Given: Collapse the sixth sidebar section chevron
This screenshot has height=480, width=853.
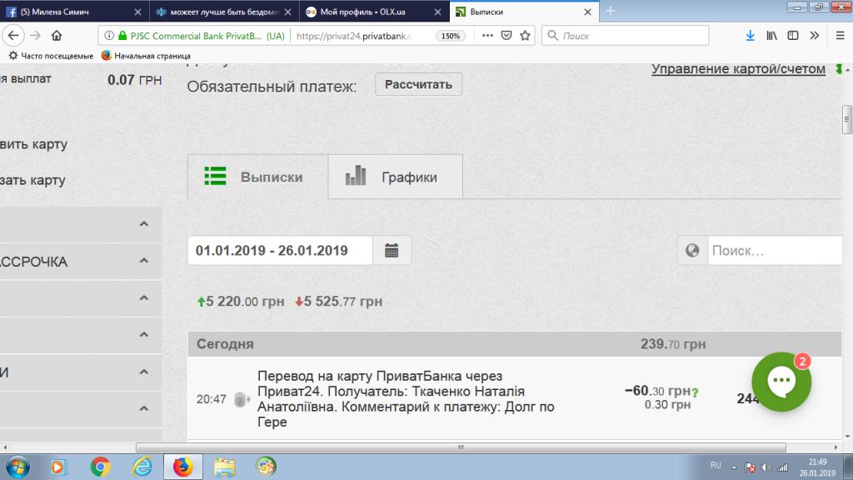Looking at the screenshot, I should coord(143,408).
